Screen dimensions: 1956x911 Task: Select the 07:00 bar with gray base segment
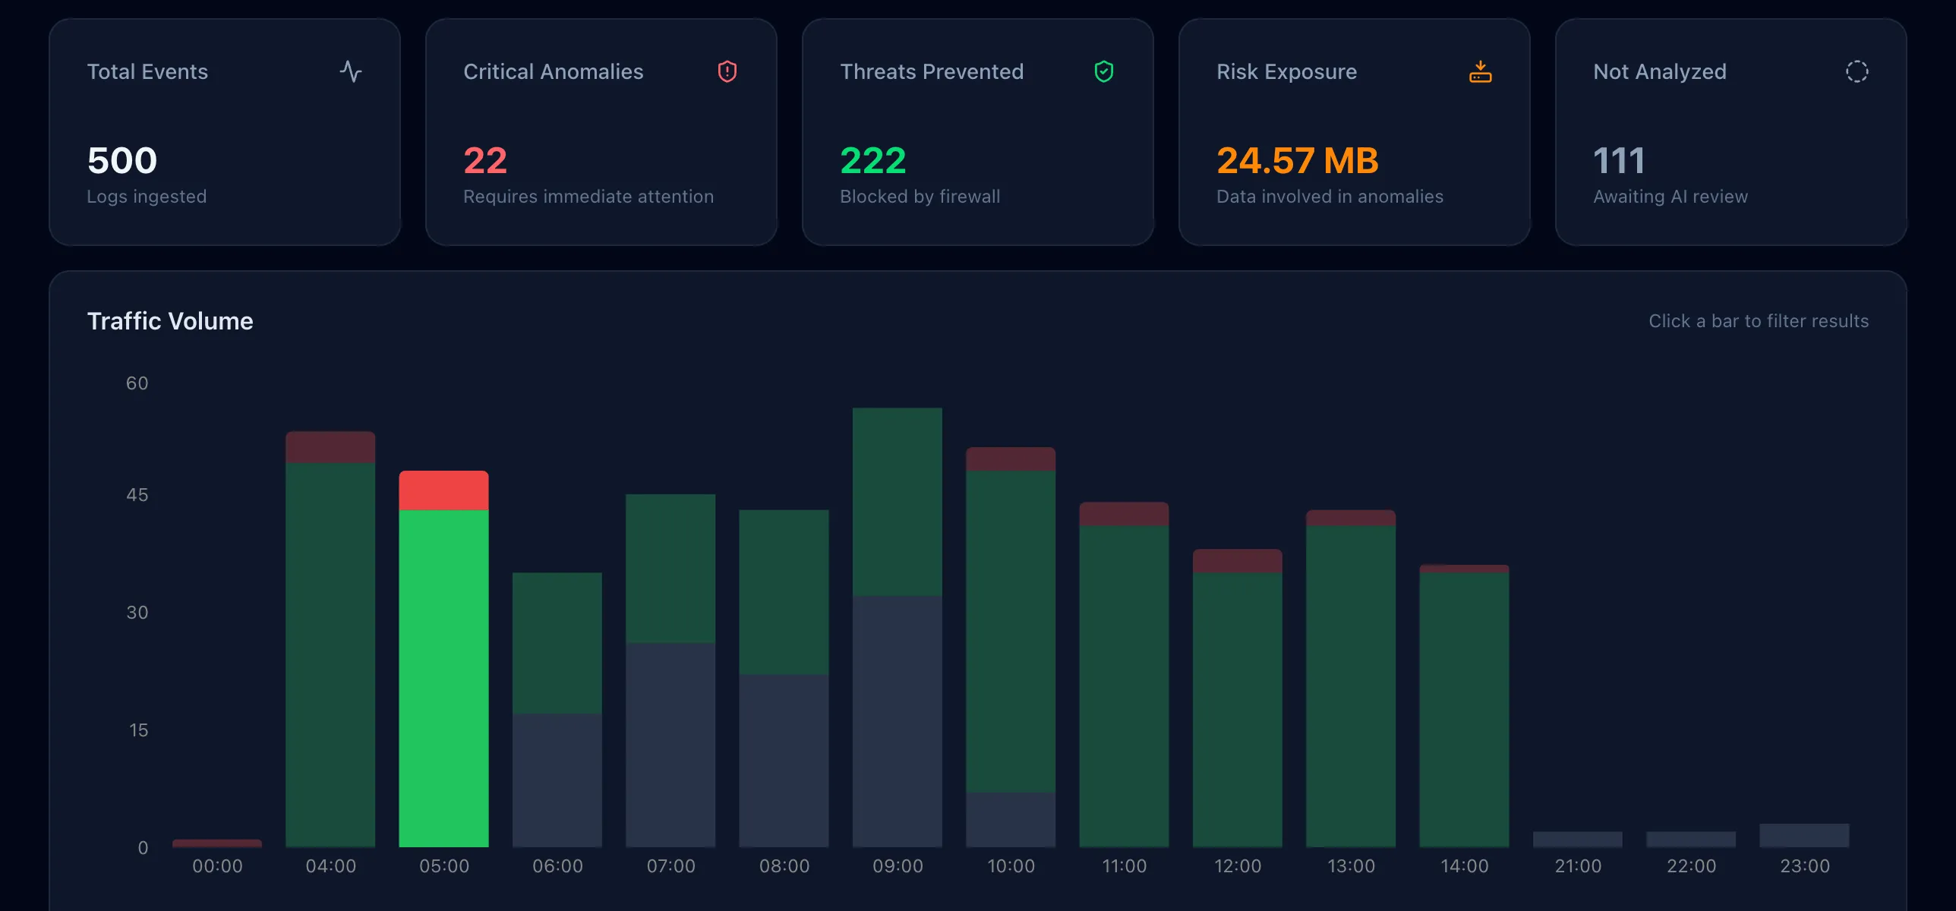[670, 668]
